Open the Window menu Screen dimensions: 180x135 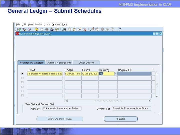(56, 24)
